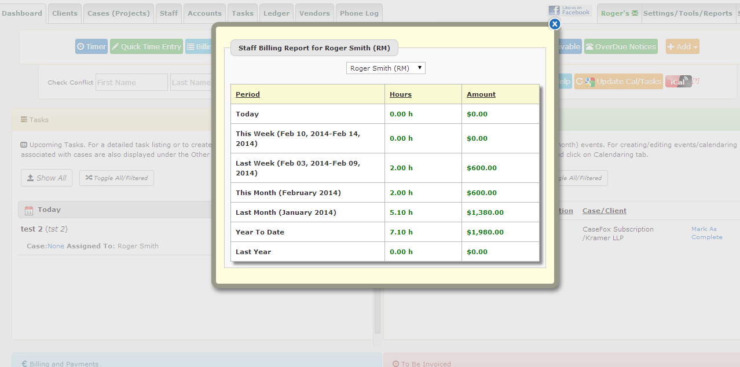This screenshot has width=740, height=367.
Task: Select Last Week hours 2.00 h
Action: click(401, 168)
